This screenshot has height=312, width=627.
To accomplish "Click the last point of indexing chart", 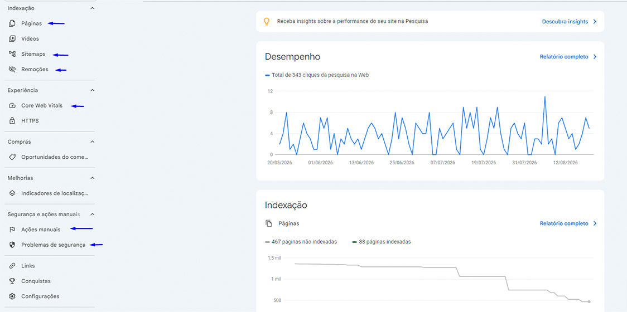I will [x=589, y=301].
